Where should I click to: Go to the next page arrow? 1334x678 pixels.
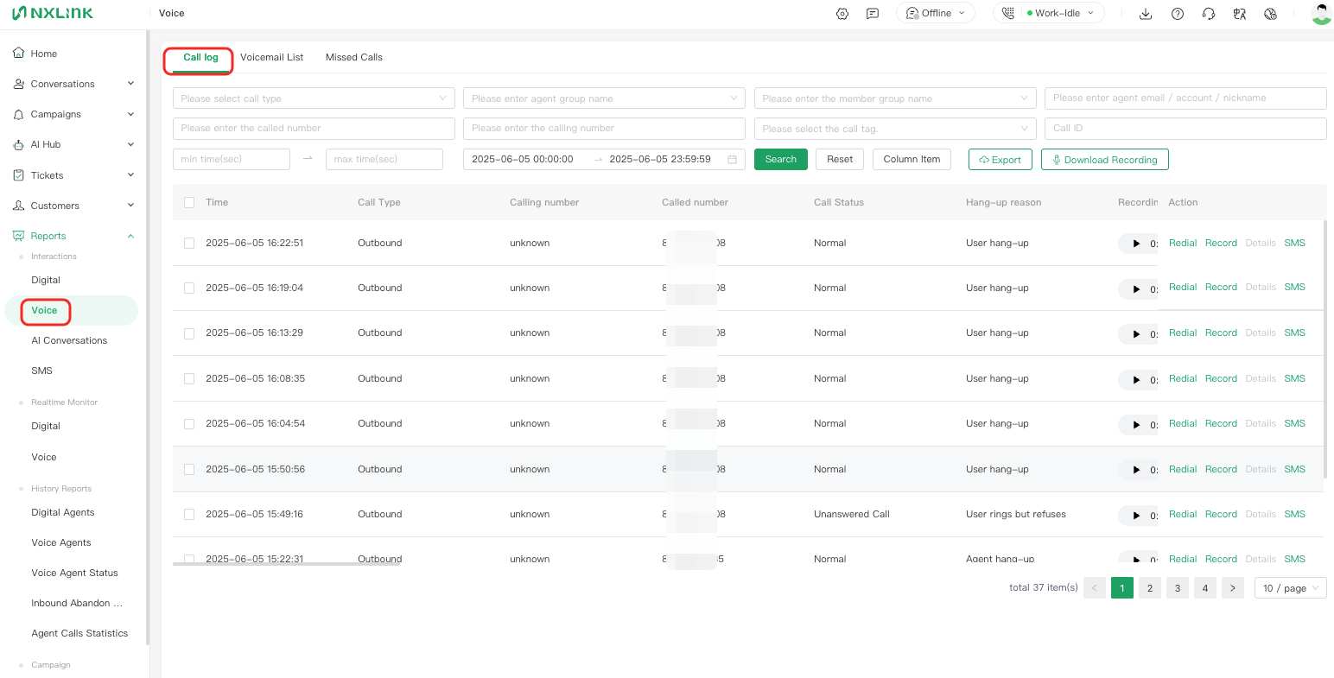[x=1233, y=588]
